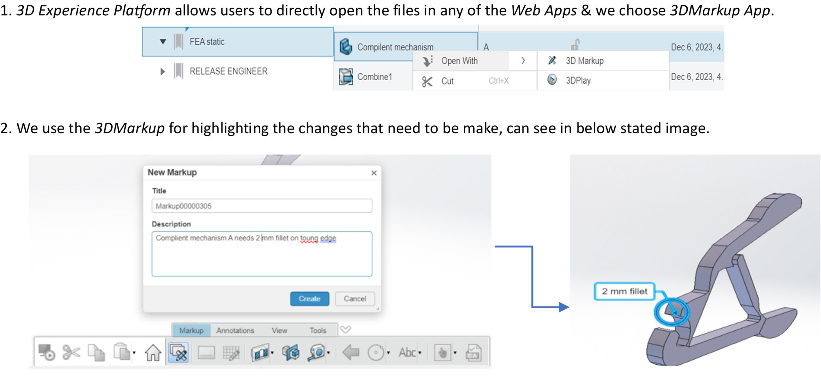Image resolution: width=821 pixels, height=390 pixels.
Task: Open the file with 3DPlay
Action: (x=603, y=80)
